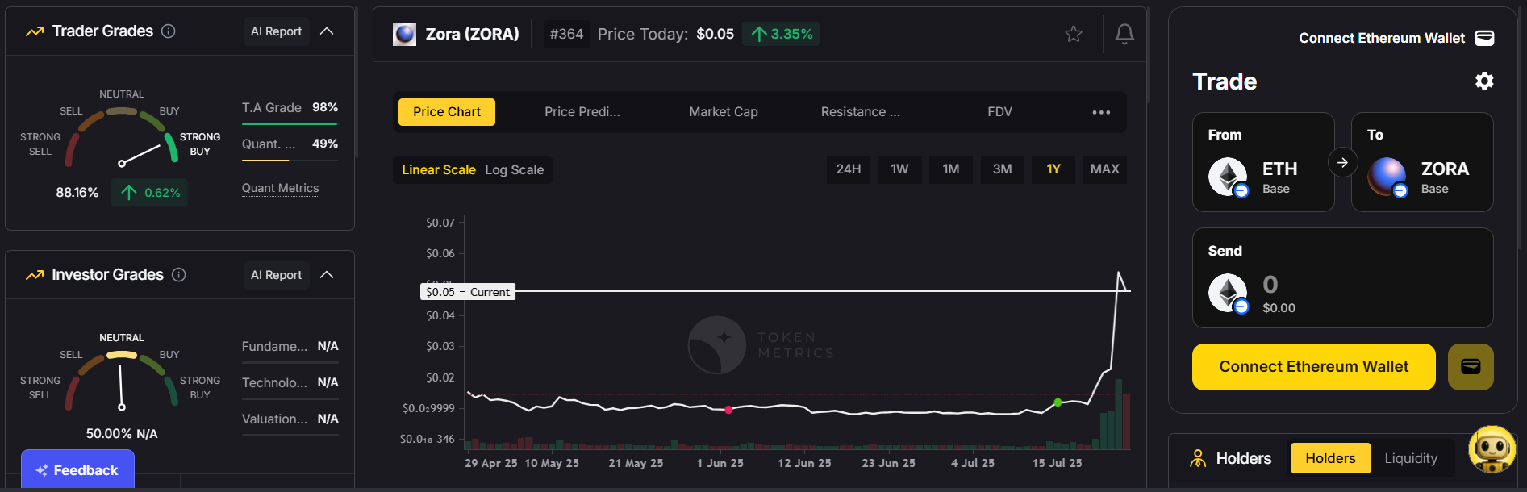
Task: Click the Trader Grades gauge dial
Action: point(122,137)
